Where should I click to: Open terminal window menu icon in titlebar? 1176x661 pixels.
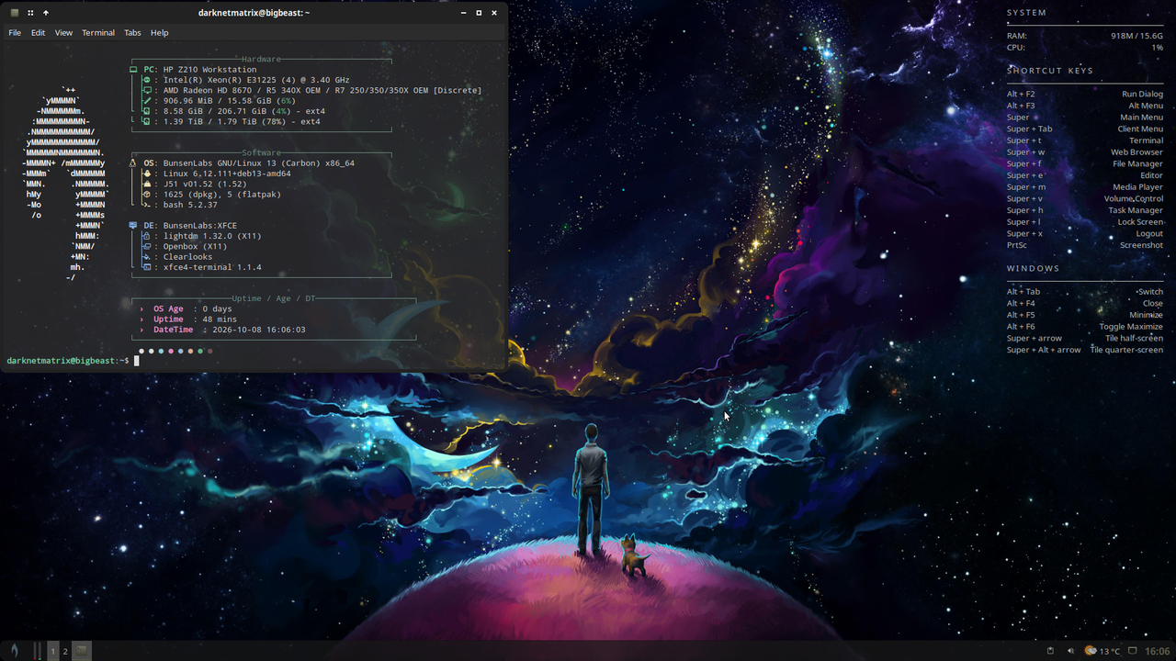15,13
